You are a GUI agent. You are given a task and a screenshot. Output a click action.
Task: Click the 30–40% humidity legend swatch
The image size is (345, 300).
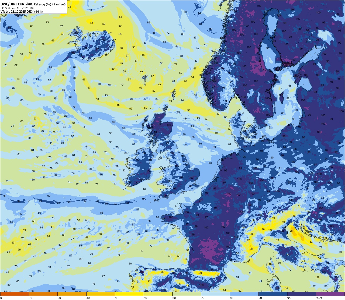[x=101, y=294]
